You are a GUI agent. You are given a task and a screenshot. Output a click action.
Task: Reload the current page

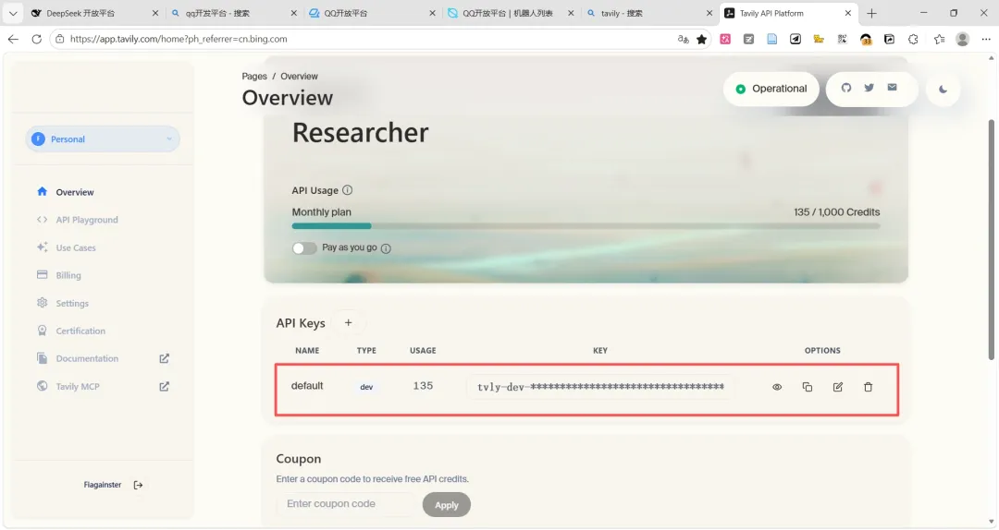pos(36,39)
